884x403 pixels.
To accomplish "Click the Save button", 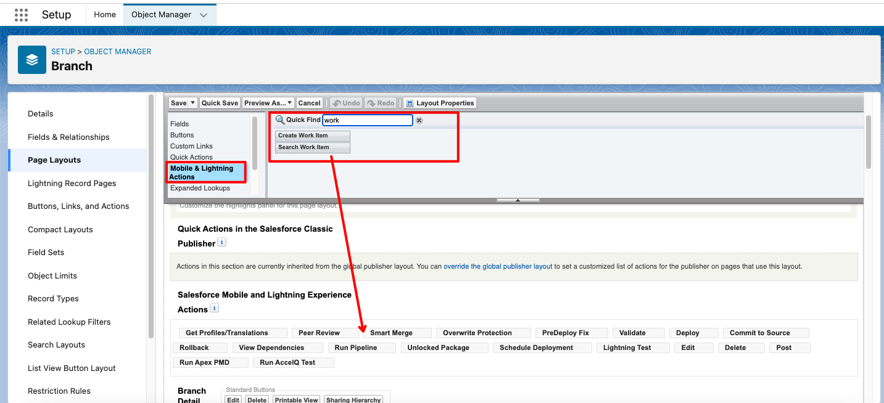I will point(178,103).
